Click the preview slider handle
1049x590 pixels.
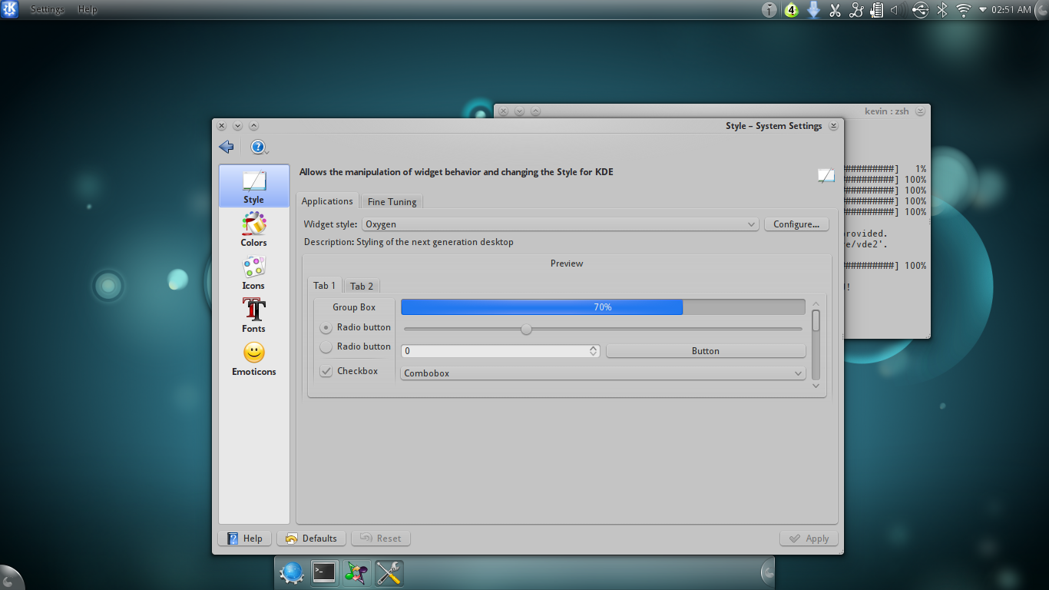pos(526,330)
